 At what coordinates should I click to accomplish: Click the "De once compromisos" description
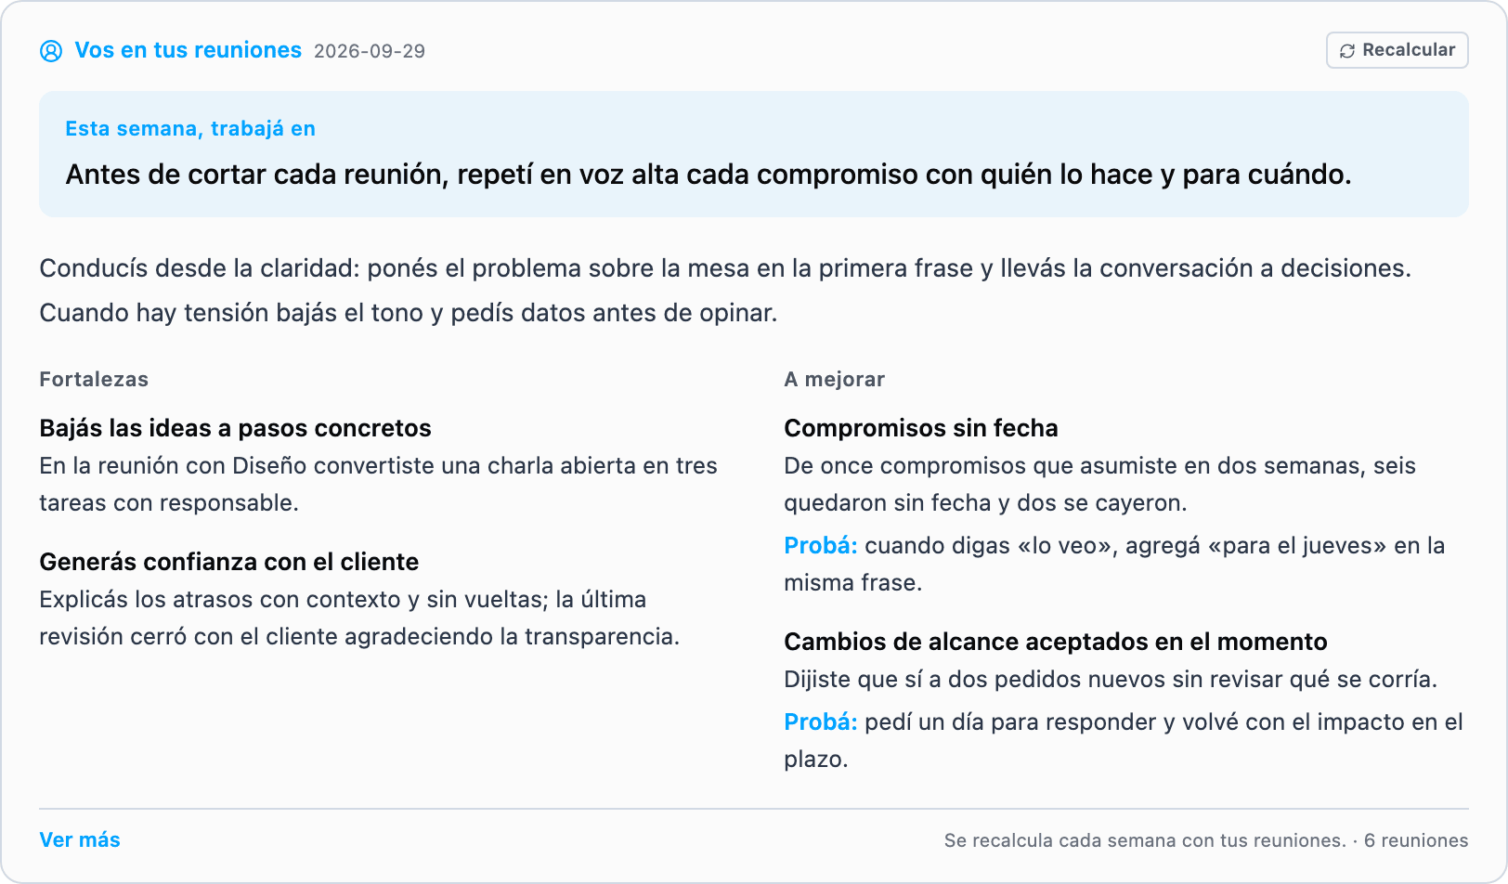pyautogui.click(x=1100, y=485)
